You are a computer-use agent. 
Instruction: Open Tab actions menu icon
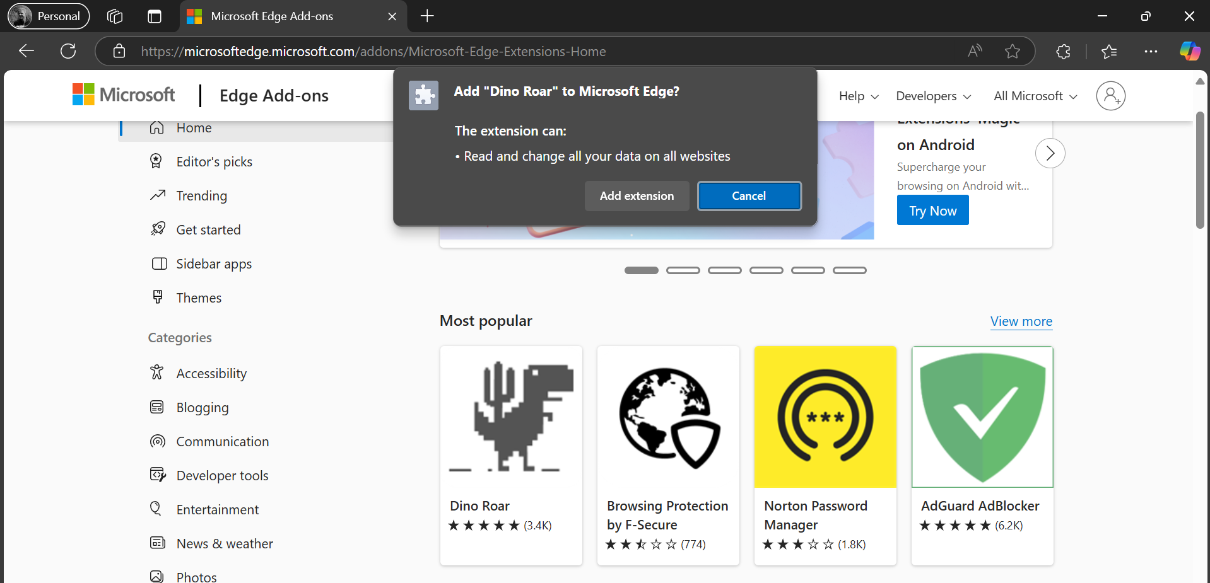click(155, 16)
